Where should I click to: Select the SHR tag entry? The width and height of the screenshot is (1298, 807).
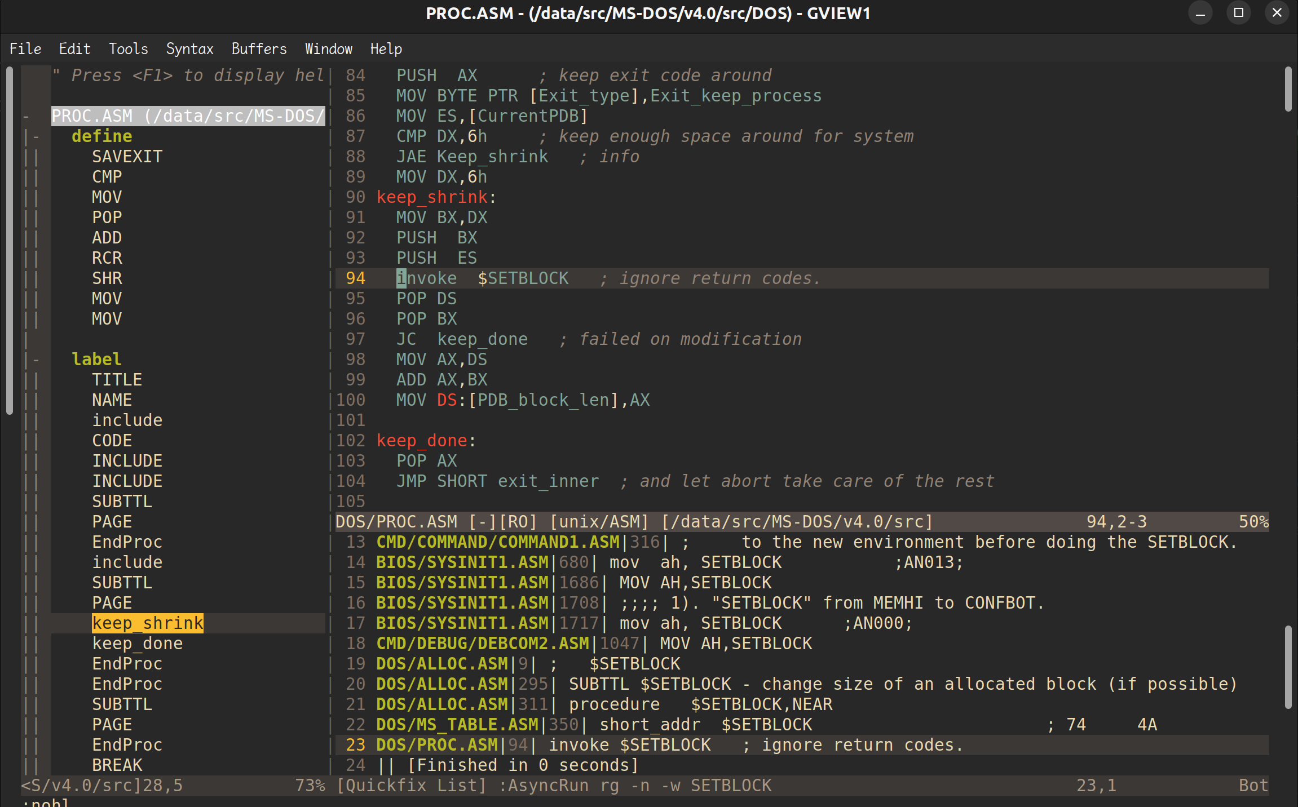(107, 278)
